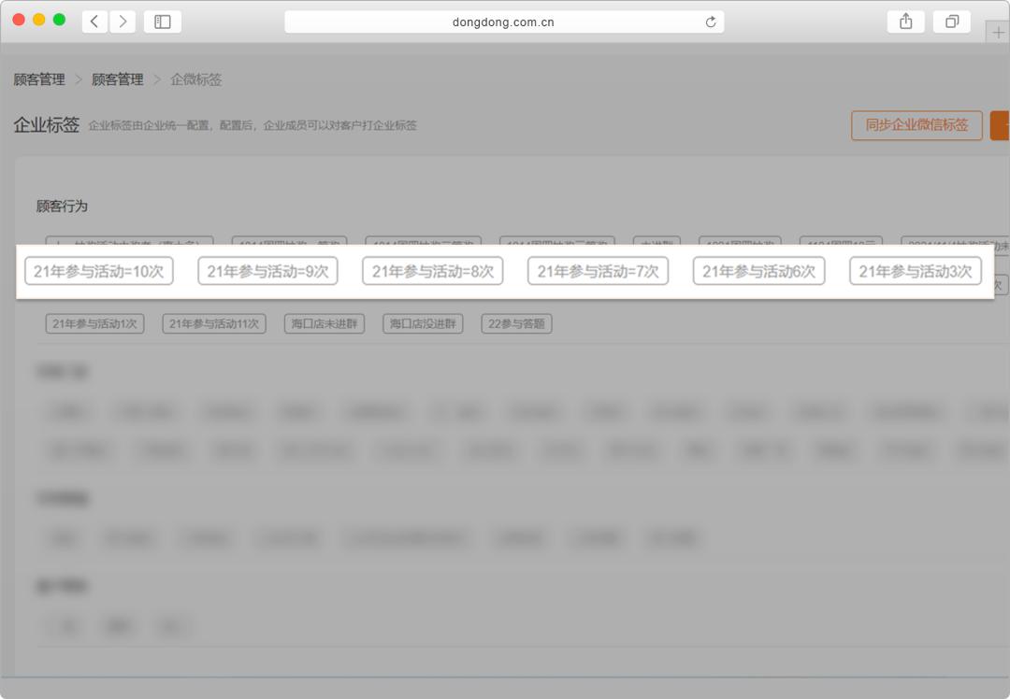The height and width of the screenshot is (699, 1010).
Task: Select the 21年参与活动=10次 tag
Action: (x=99, y=271)
